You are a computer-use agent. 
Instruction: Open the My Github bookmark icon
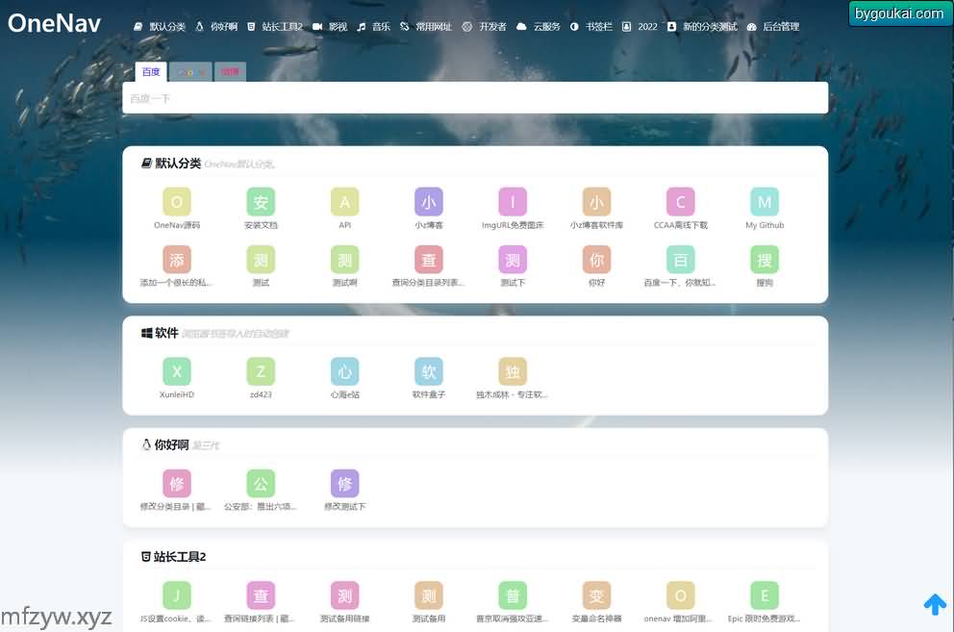[x=765, y=202]
